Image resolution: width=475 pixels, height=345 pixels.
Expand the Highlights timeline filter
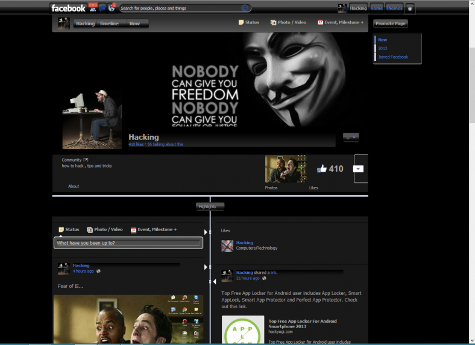(210, 206)
